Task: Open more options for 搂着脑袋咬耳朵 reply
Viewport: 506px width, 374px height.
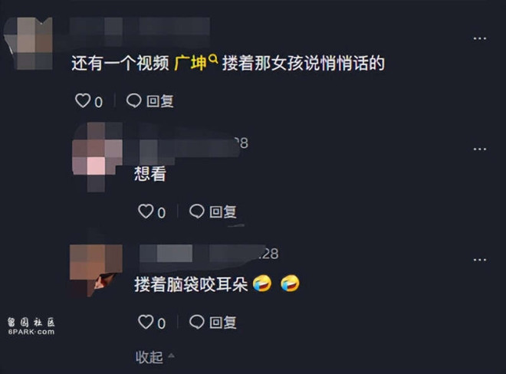Action: coord(479,260)
